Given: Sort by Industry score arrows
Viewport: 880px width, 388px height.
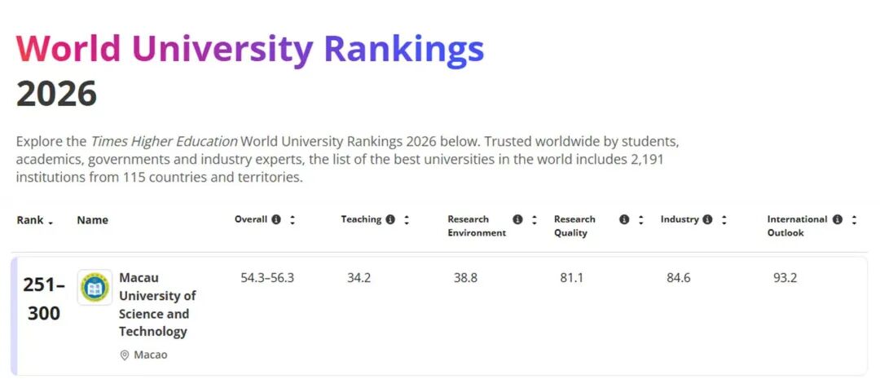Looking at the screenshot, I should click(724, 220).
